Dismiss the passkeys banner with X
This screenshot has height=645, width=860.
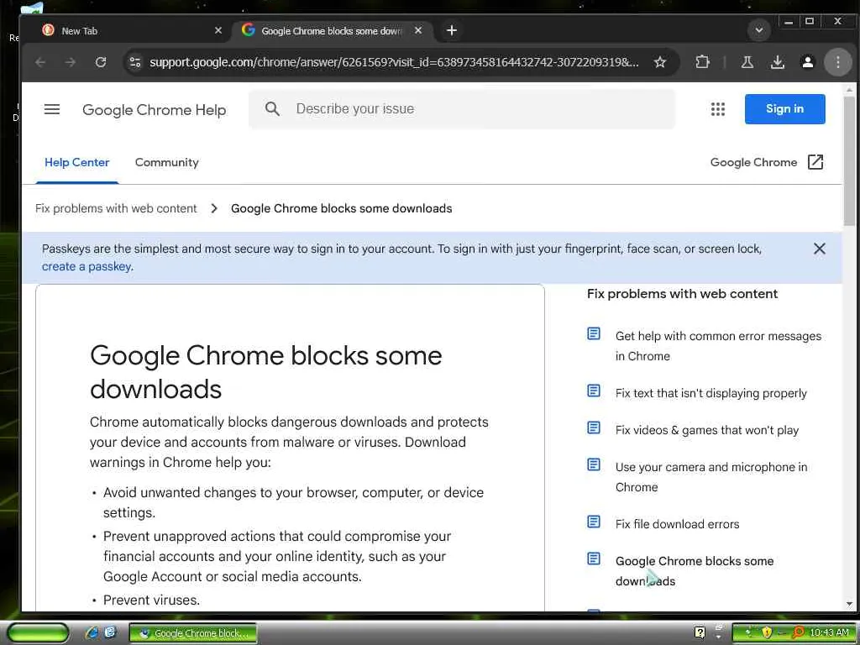pos(819,249)
